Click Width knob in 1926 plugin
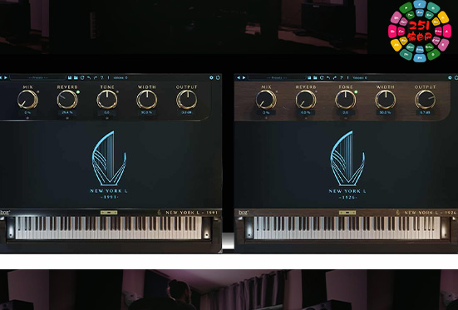 (x=386, y=100)
